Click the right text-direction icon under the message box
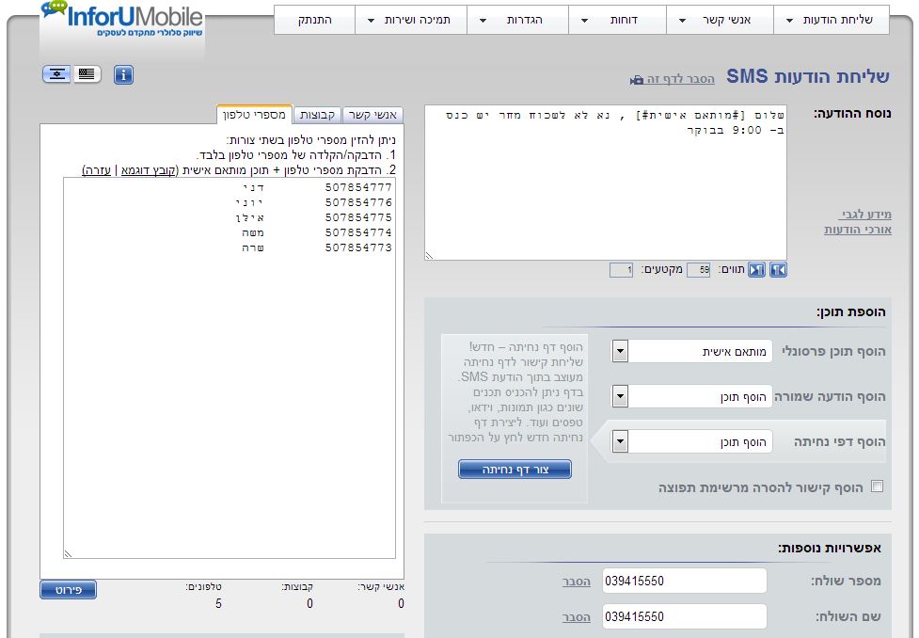Viewport: 919px width, 638px height. (x=778, y=270)
